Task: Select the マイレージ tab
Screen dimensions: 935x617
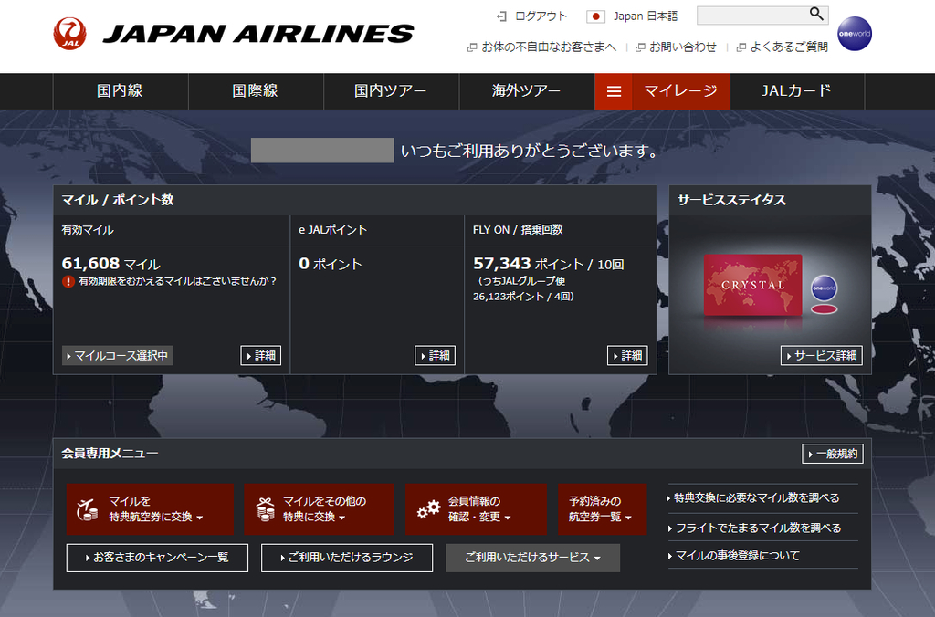Action: (x=680, y=91)
